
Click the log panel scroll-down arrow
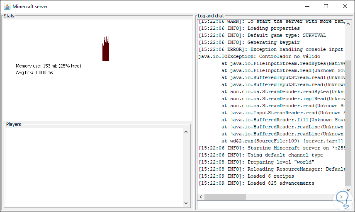[x=348, y=190]
